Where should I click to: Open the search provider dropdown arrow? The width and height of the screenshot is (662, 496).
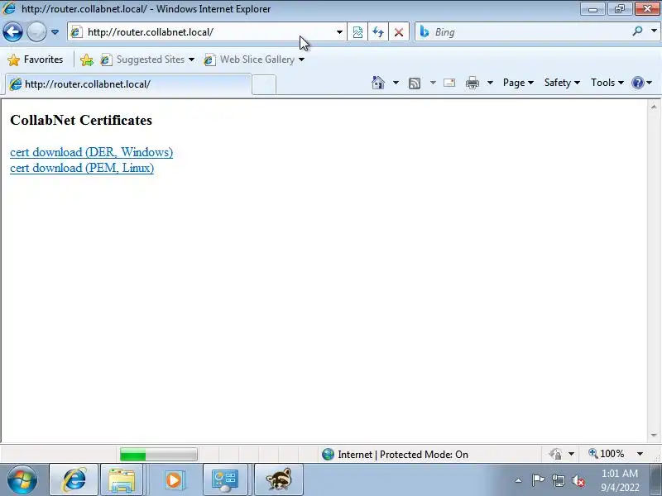(654, 31)
